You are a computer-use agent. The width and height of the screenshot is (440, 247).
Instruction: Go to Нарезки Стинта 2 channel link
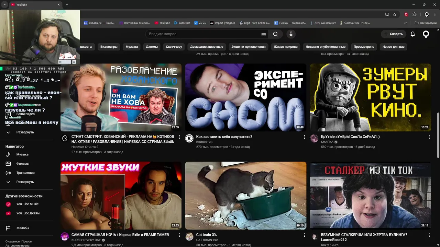85,147
